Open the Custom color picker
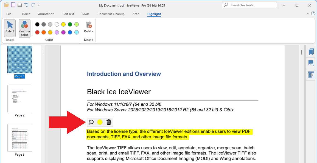 point(24,28)
